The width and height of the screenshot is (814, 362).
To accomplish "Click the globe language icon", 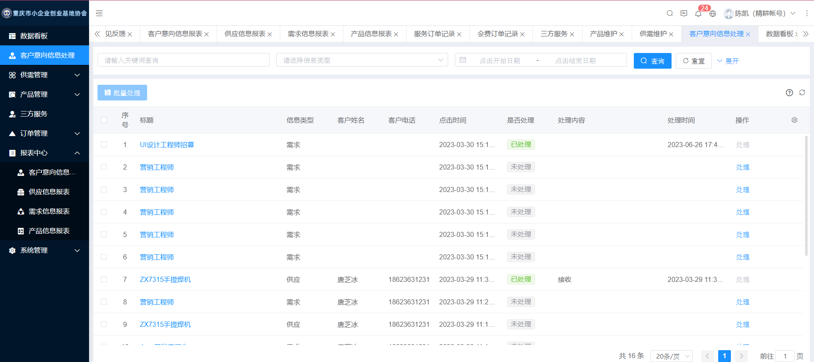I will coord(713,14).
